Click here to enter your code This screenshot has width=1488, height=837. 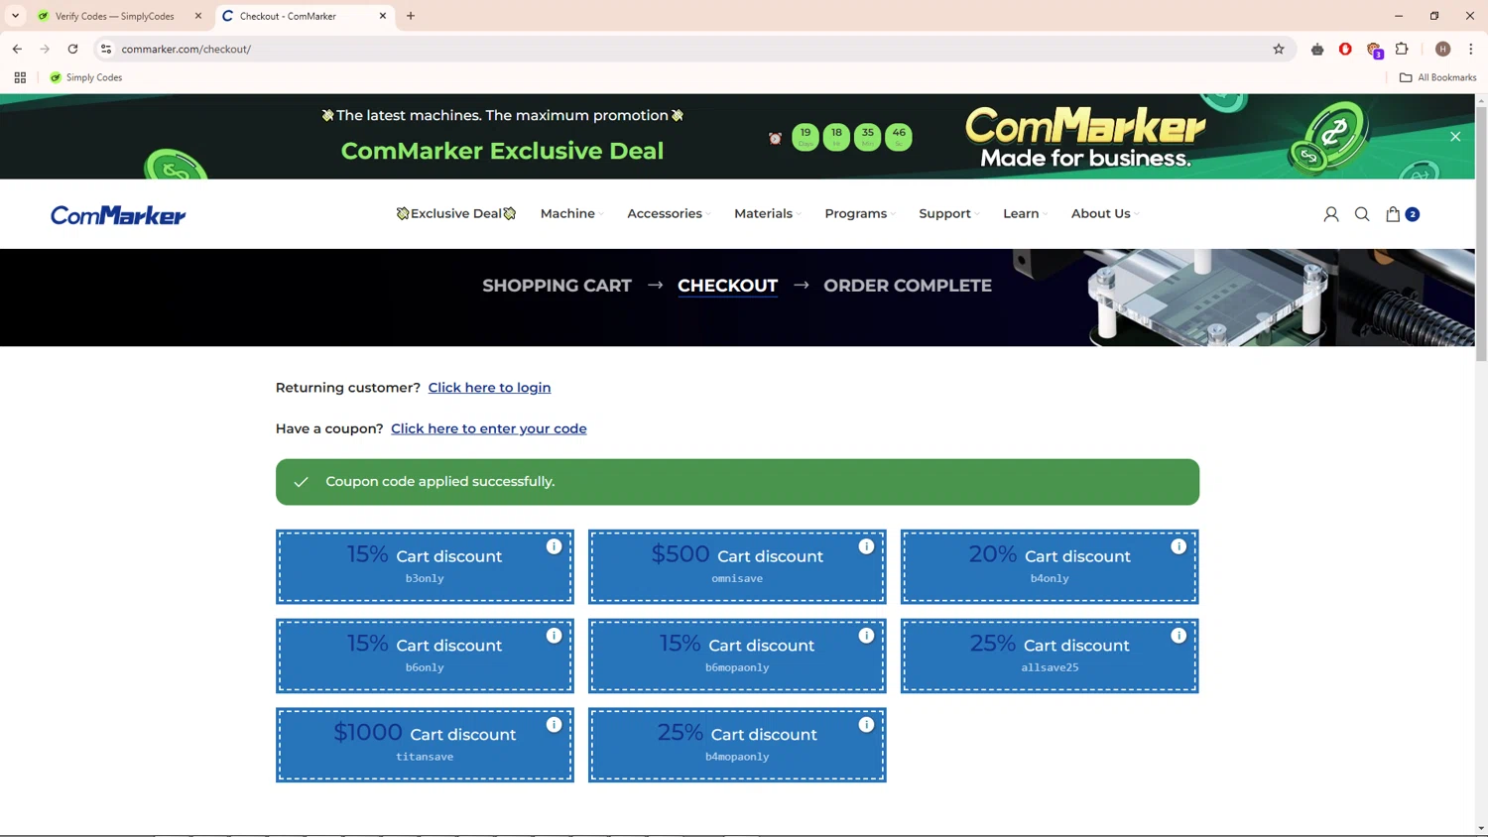pyautogui.click(x=489, y=428)
